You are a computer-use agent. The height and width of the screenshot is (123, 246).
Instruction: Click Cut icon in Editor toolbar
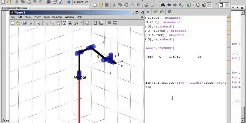114,5
